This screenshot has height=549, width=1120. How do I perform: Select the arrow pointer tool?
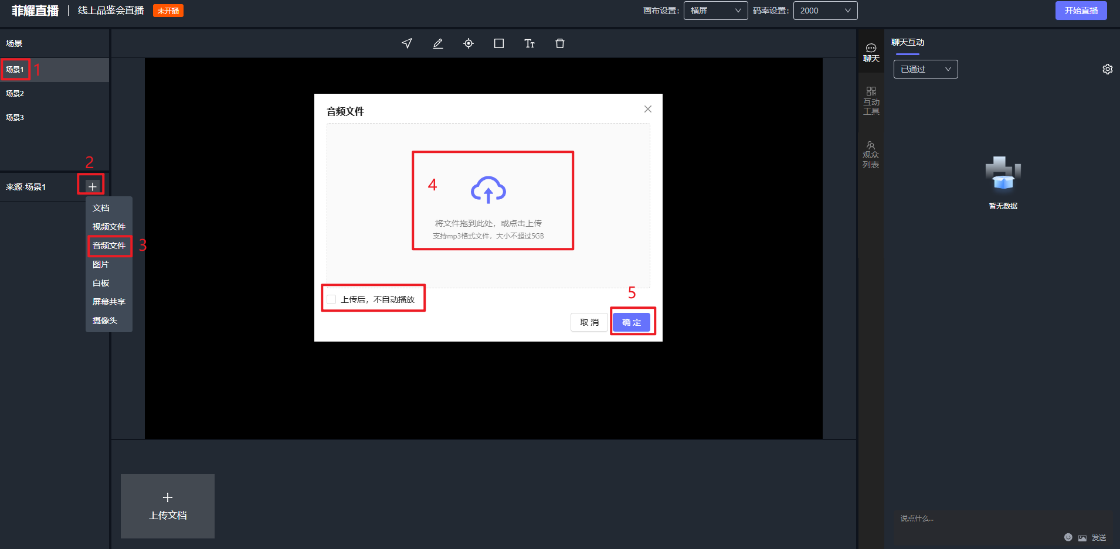click(407, 43)
